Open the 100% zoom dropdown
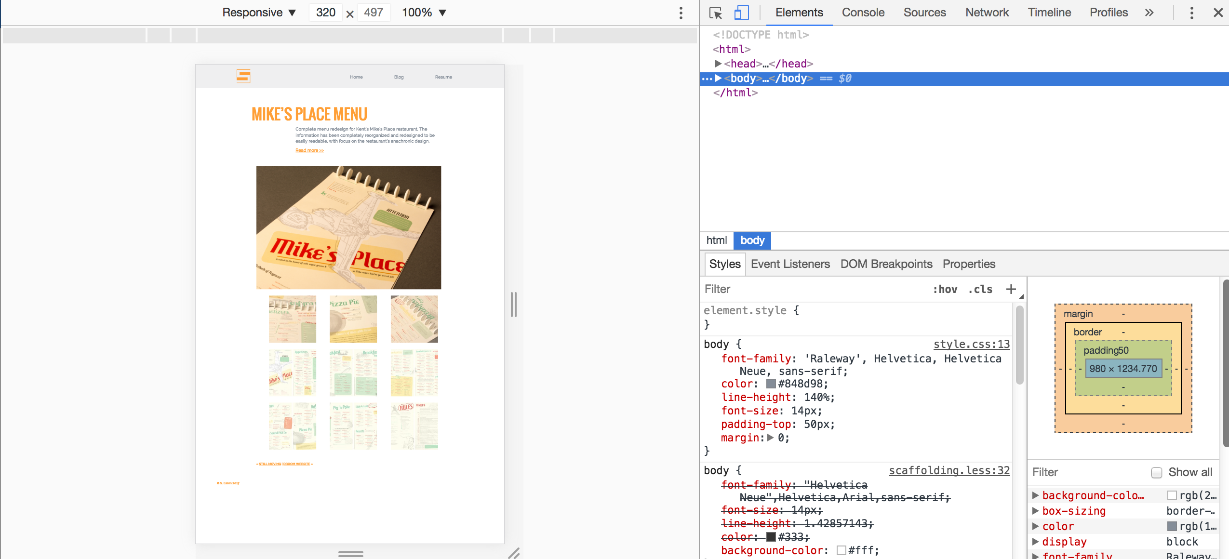This screenshot has height=559, width=1229. (x=424, y=13)
